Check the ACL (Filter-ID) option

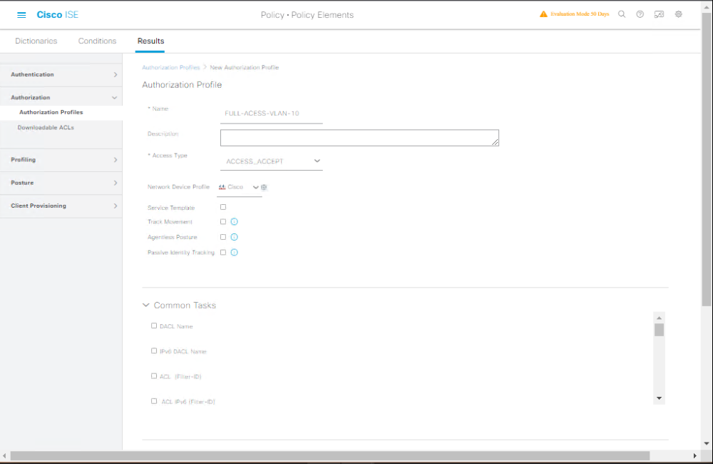point(154,376)
